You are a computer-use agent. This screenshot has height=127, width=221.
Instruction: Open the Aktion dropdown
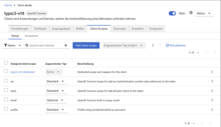click(204, 13)
